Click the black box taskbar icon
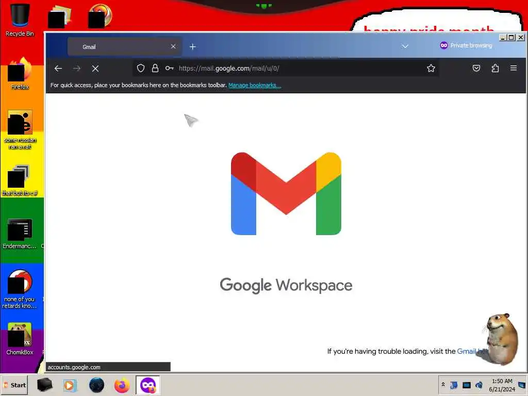This screenshot has height=396, width=528. 45,385
